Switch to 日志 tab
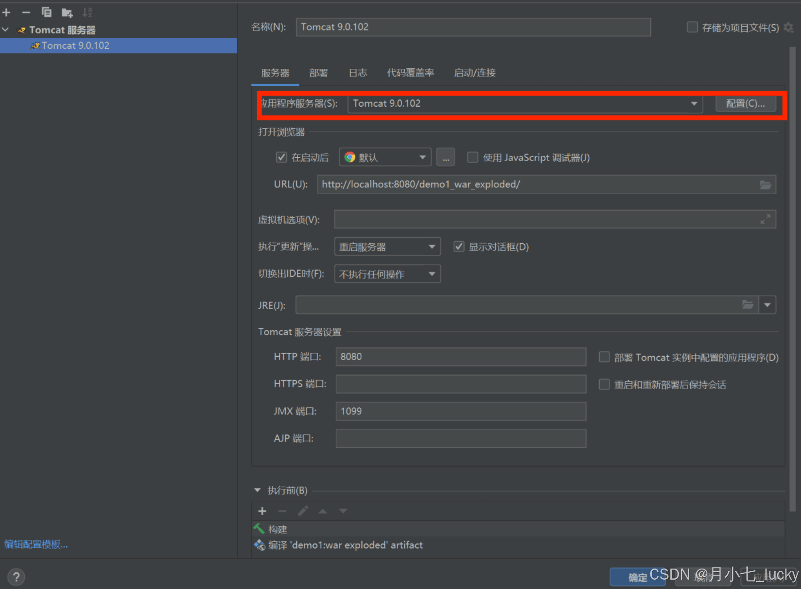 (358, 73)
